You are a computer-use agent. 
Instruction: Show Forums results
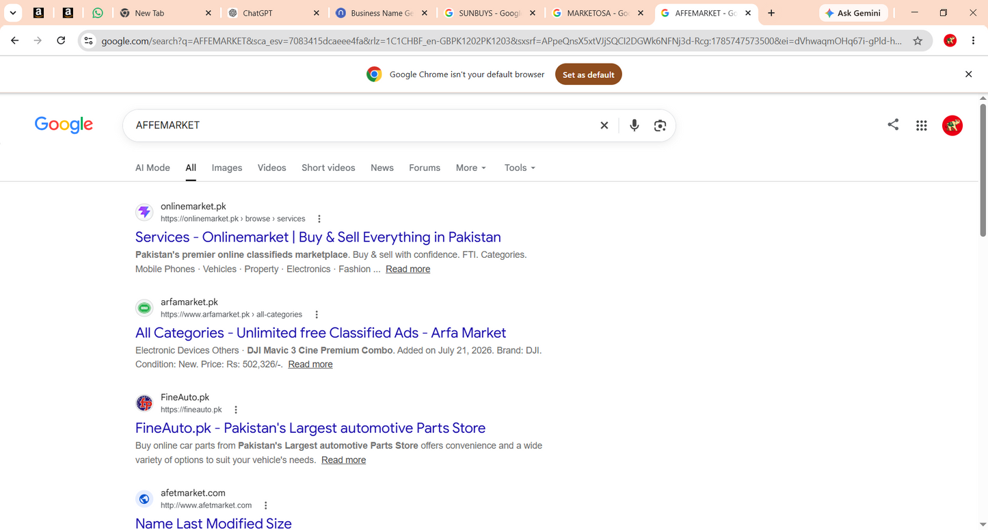425,168
